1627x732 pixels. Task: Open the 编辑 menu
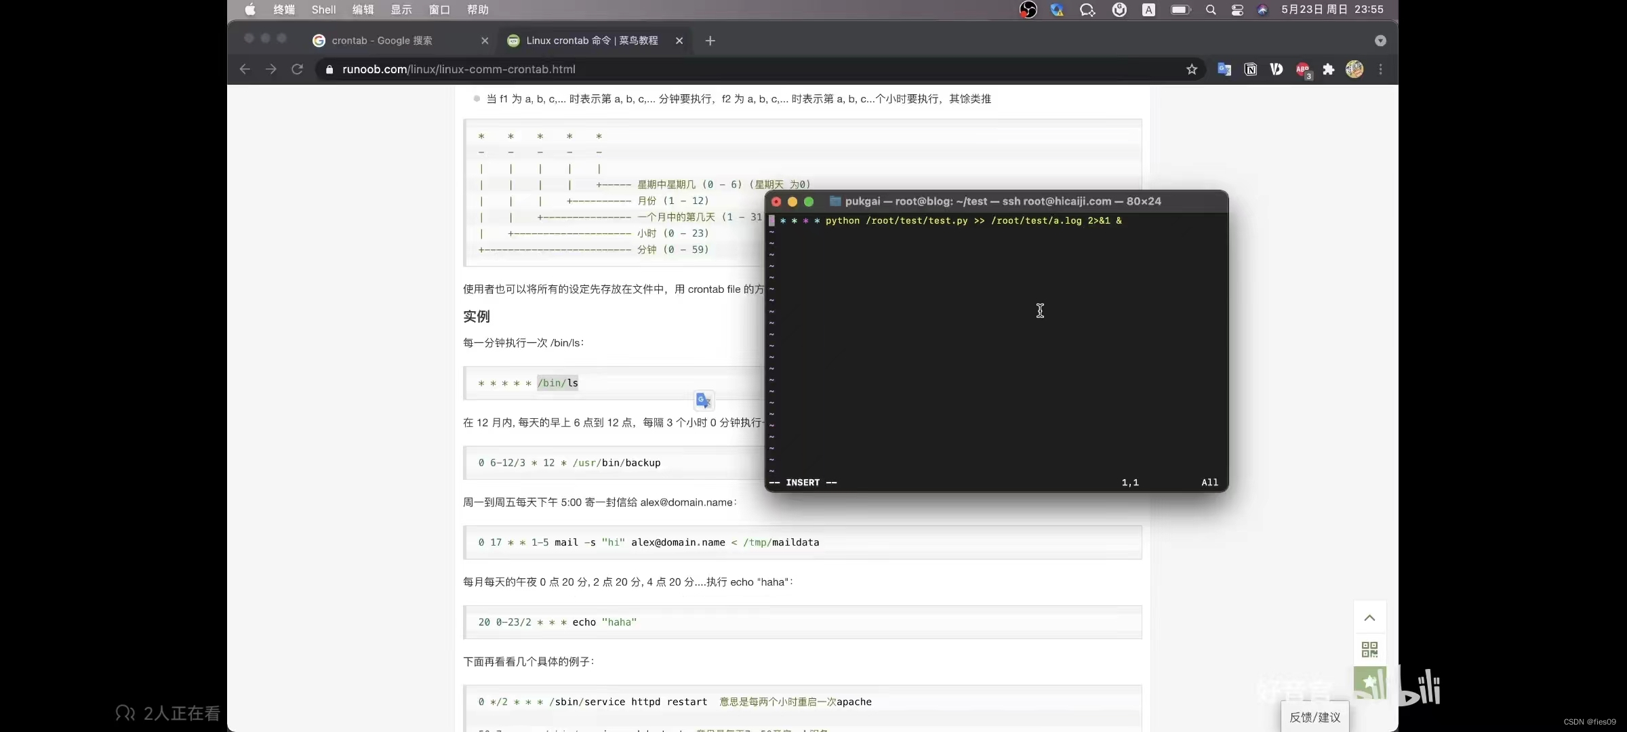coord(363,9)
